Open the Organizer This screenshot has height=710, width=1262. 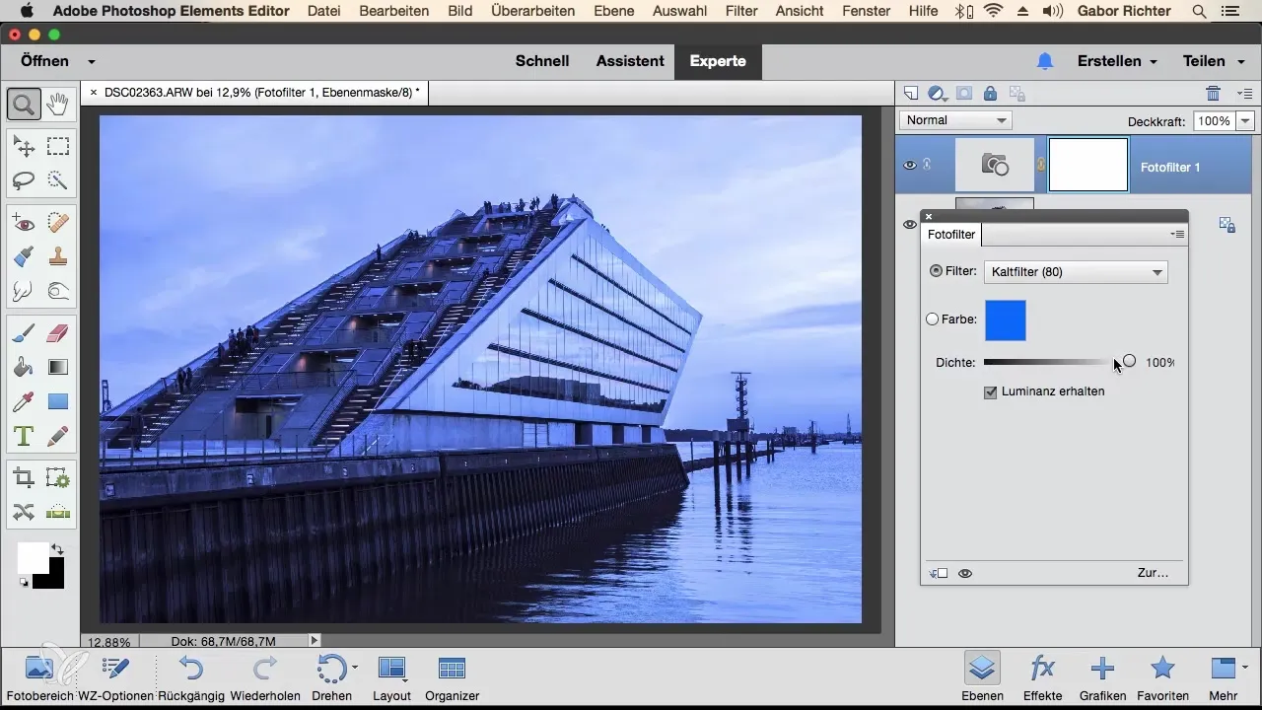[452, 677]
